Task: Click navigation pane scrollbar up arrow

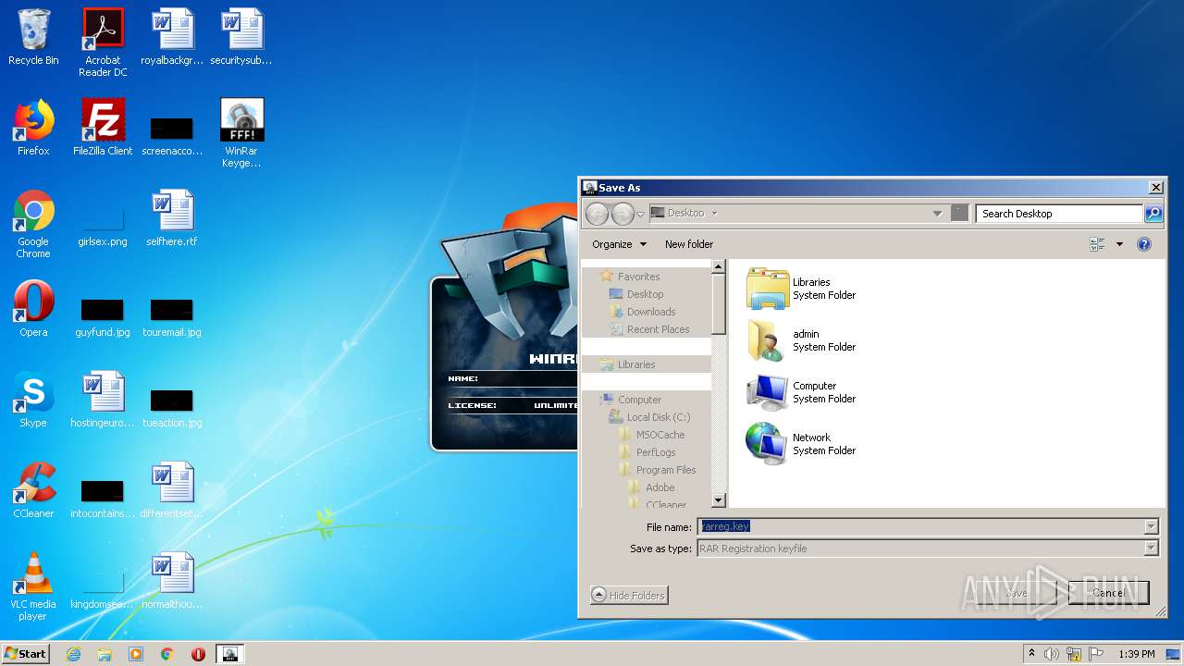Action: pyautogui.click(x=719, y=266)
